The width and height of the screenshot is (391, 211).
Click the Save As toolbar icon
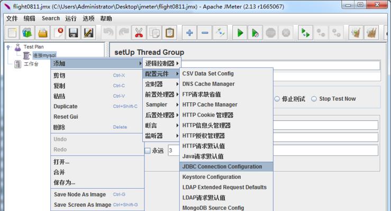point(88,33)
